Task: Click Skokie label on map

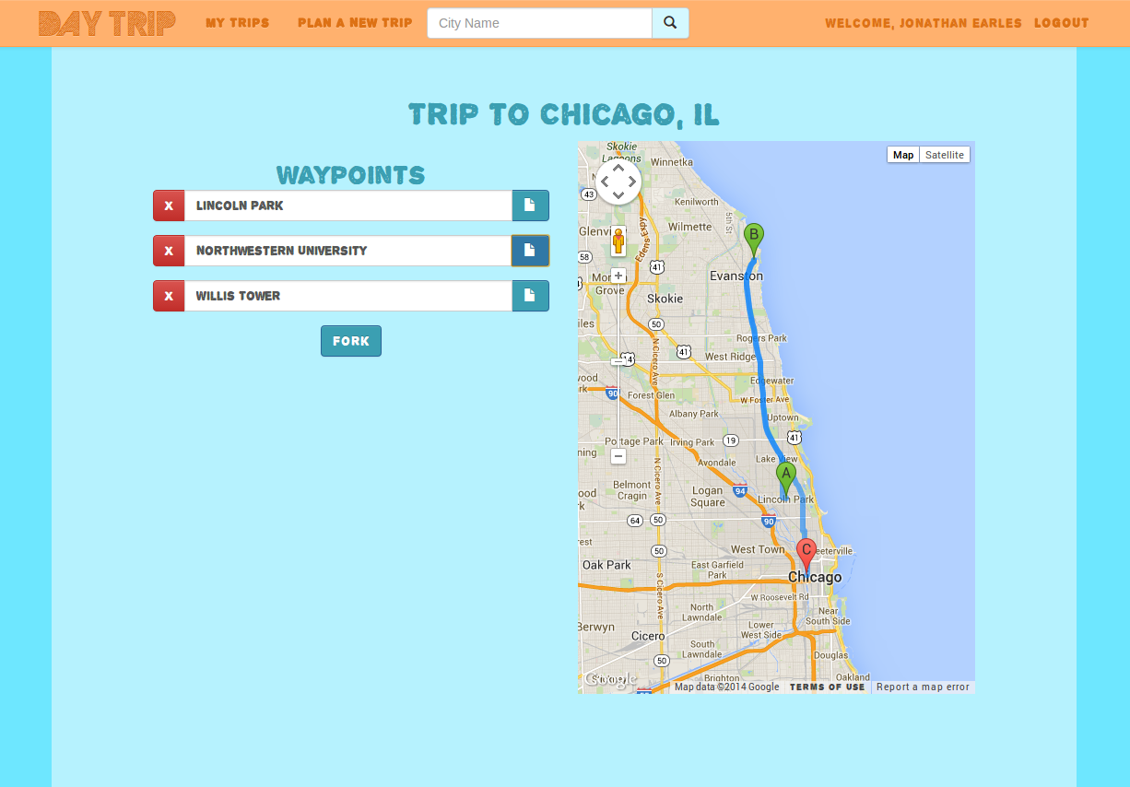Action: pyautogui.click(x=665, y=299)
